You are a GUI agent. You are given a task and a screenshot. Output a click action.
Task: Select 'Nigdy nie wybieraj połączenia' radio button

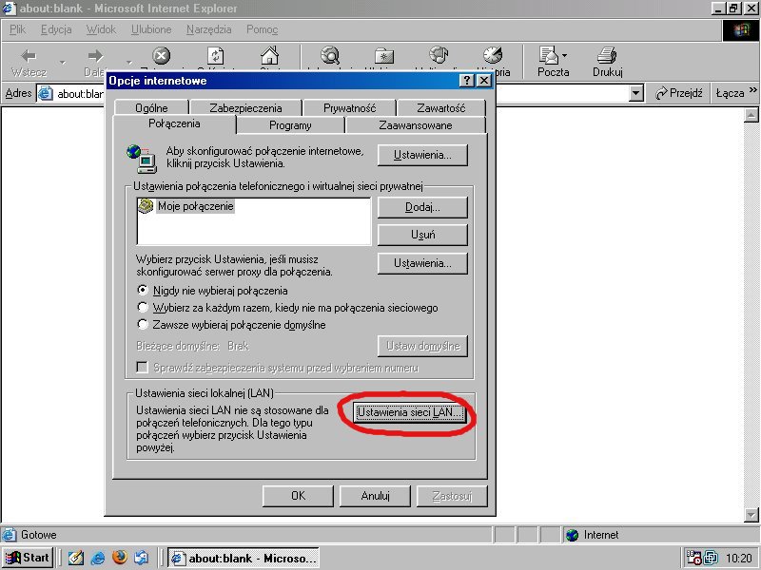142,291
